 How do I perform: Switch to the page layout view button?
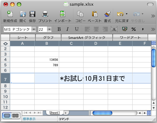[16, 116]
